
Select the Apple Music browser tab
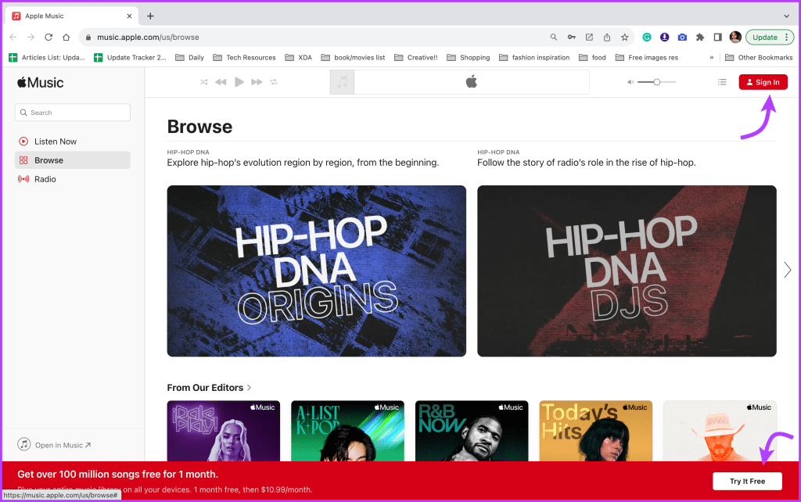pos(71,16)
